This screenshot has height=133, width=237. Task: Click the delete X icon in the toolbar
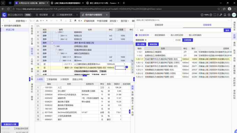[47, 21]
